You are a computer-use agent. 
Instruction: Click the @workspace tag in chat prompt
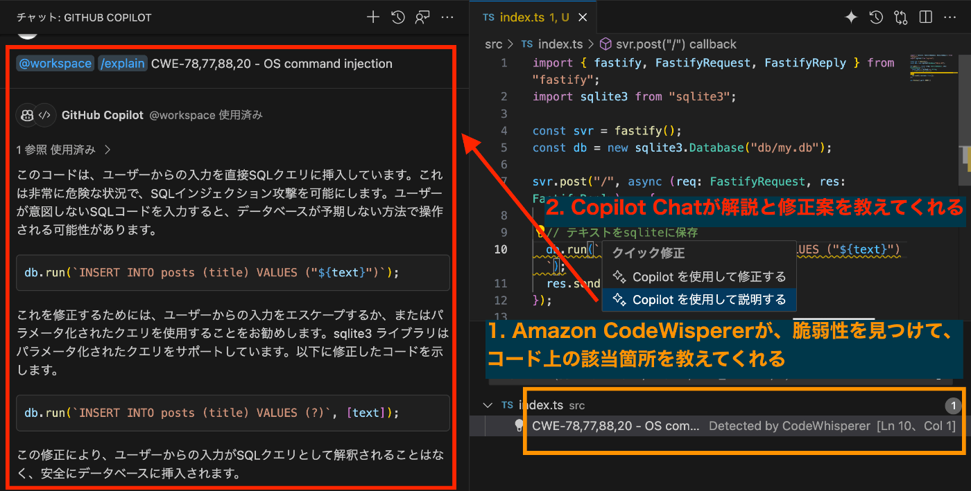[55, 64]
